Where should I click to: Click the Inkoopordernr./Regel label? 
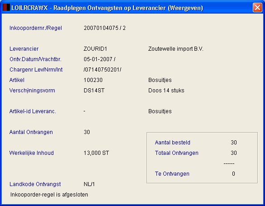(36, 28)
